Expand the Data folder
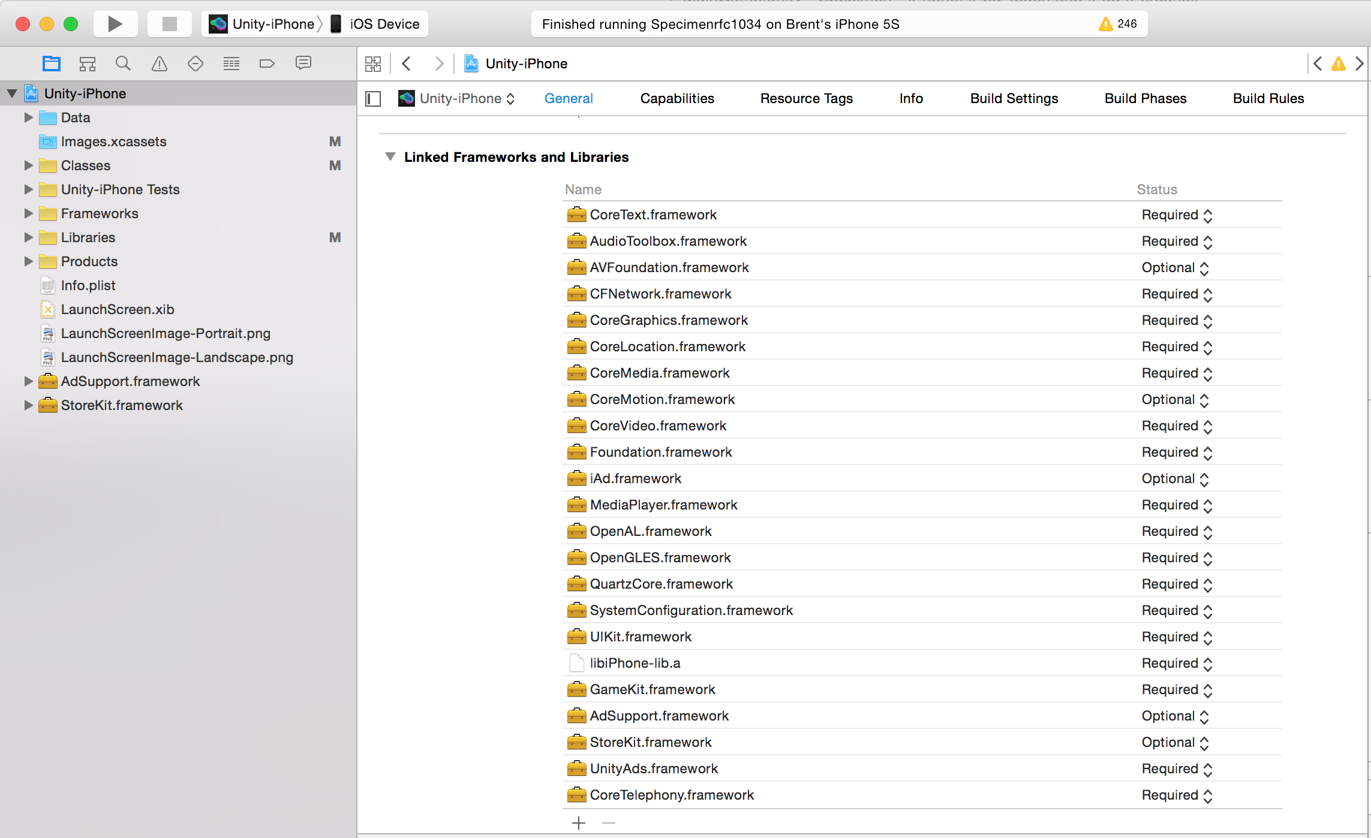 pyautogui.click(x=28, y=117)
